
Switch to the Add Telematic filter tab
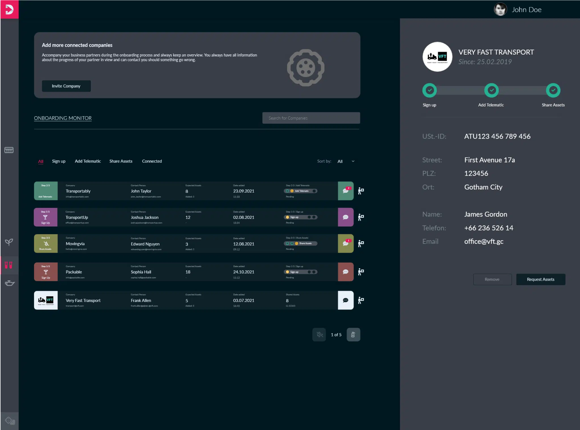click(88, 161)
